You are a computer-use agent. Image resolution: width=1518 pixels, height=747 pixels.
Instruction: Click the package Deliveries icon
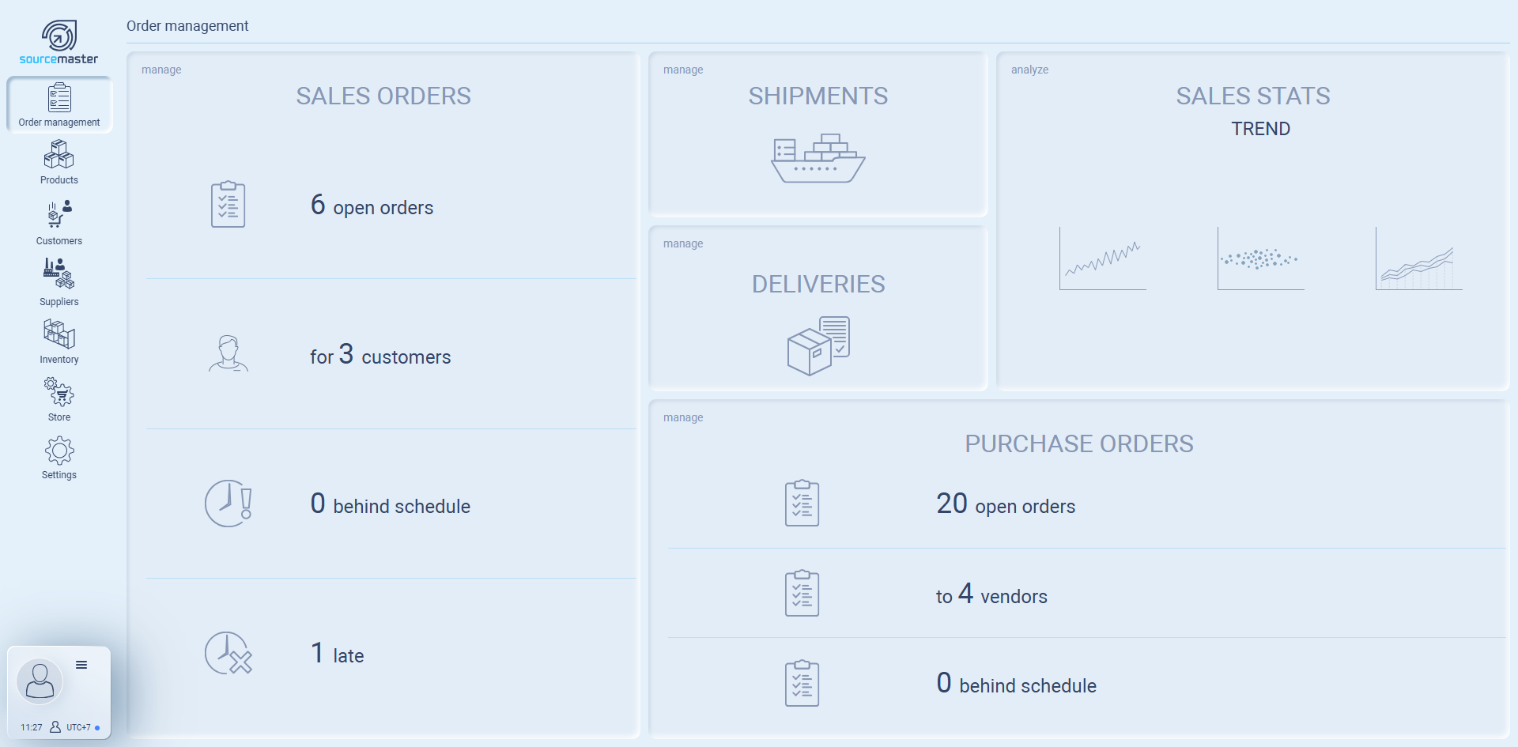click(x=818, y=345)
